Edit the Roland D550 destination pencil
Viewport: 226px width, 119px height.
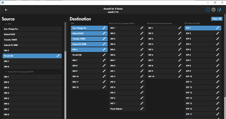(x=104, y=33)
